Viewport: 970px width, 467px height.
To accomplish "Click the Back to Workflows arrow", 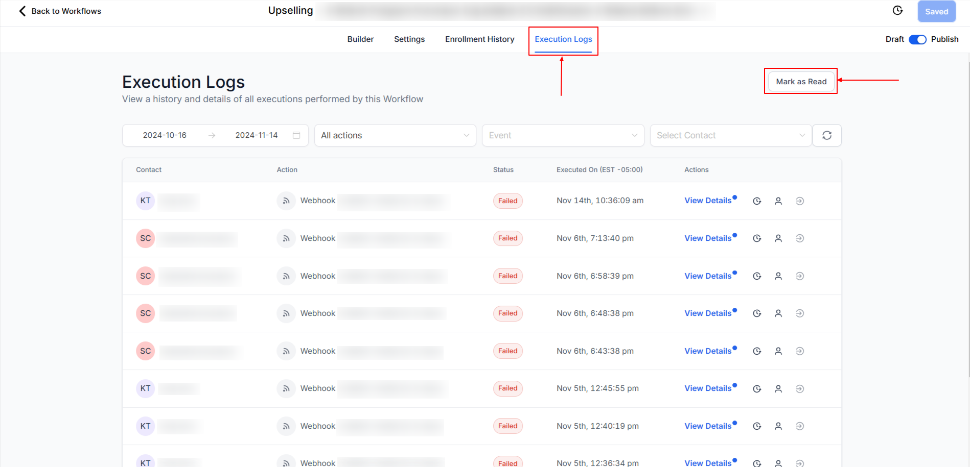I will pos(22,11).
